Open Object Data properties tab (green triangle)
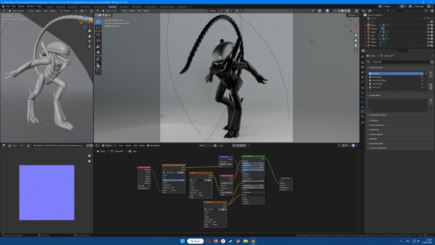 (362, 111)
